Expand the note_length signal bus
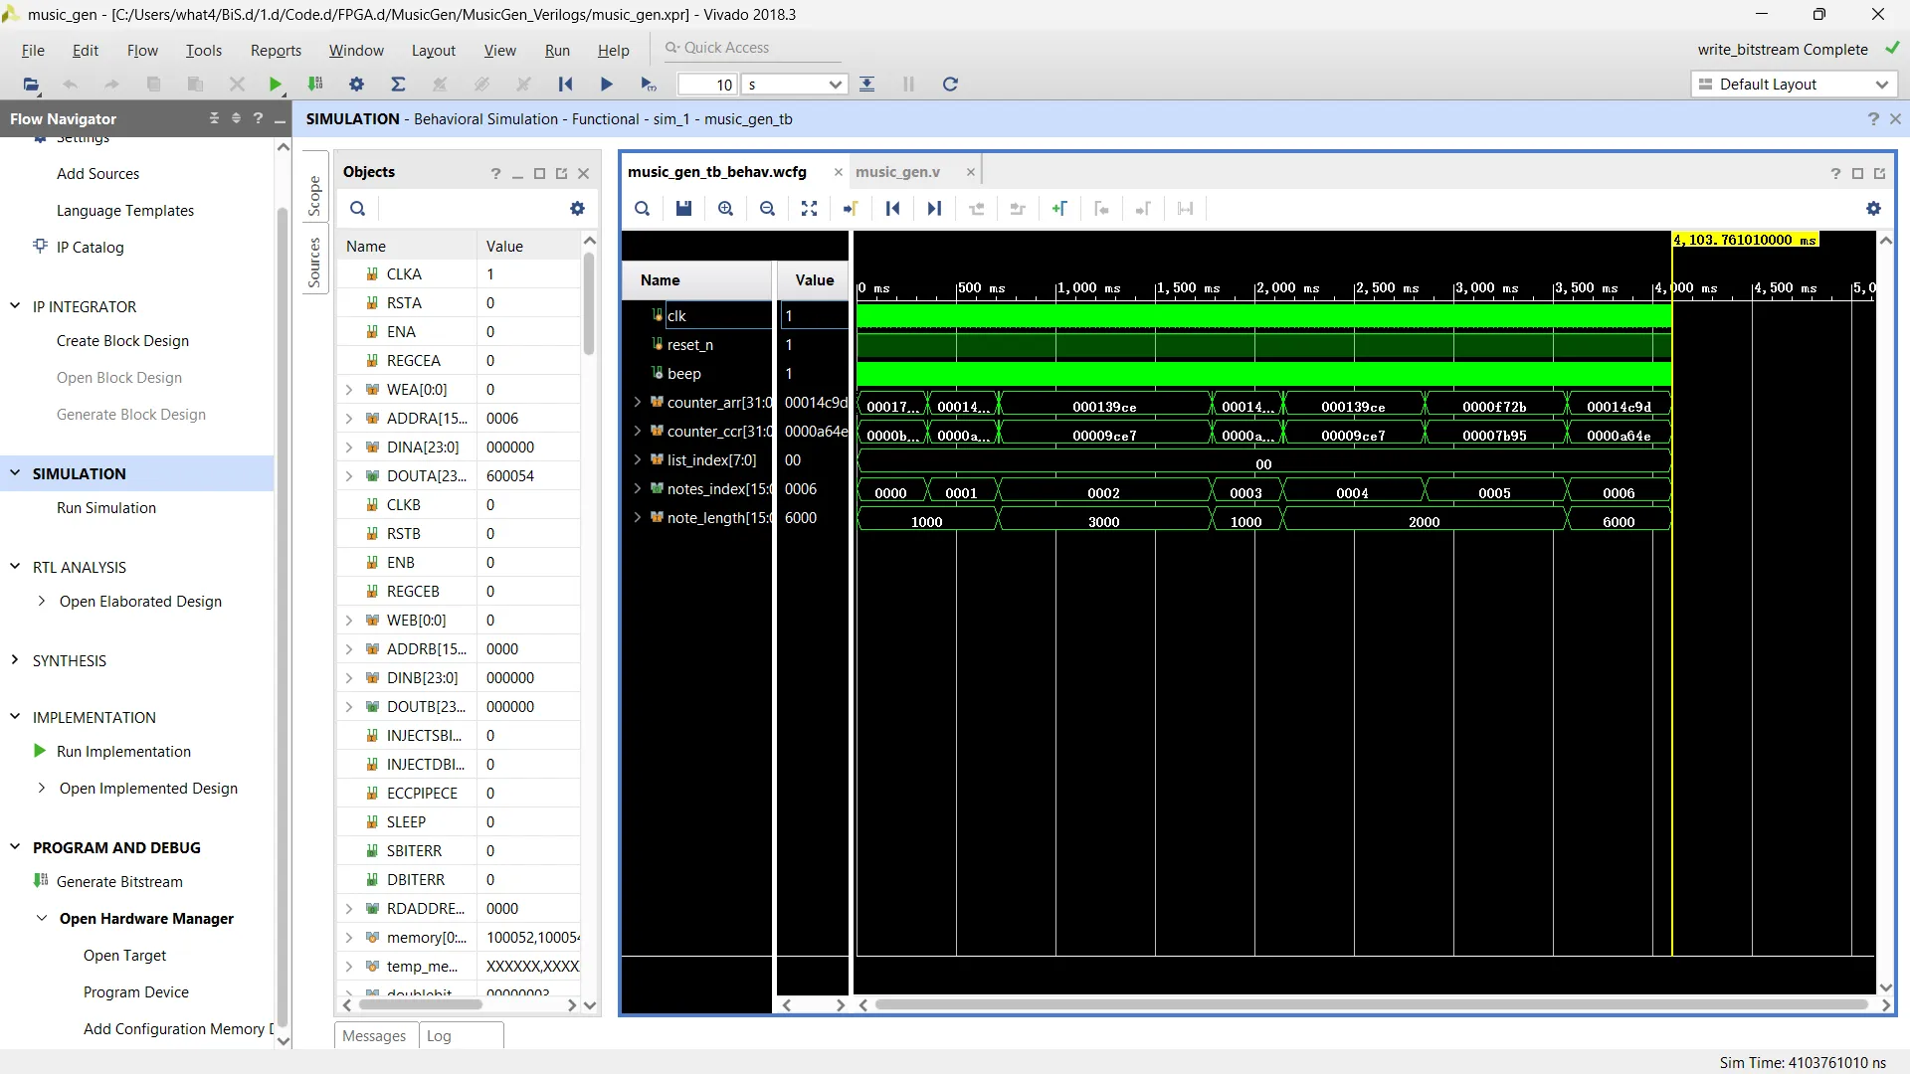The width and height of the screenshot is (1910, 1074). 638,517
